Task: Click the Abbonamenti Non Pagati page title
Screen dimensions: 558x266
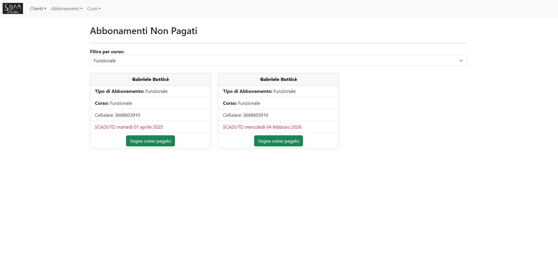Action: click(x=143, y=31)
